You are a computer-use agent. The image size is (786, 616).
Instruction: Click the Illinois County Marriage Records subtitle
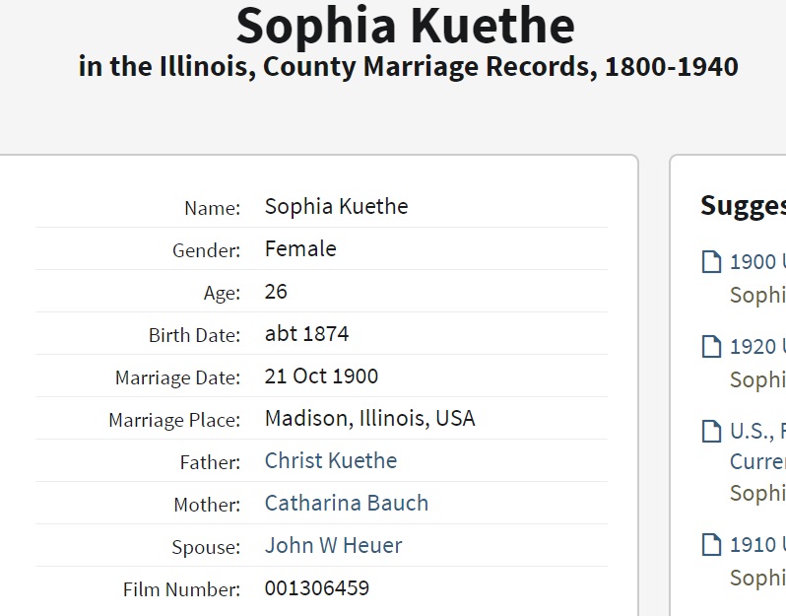tap(408, 68)
